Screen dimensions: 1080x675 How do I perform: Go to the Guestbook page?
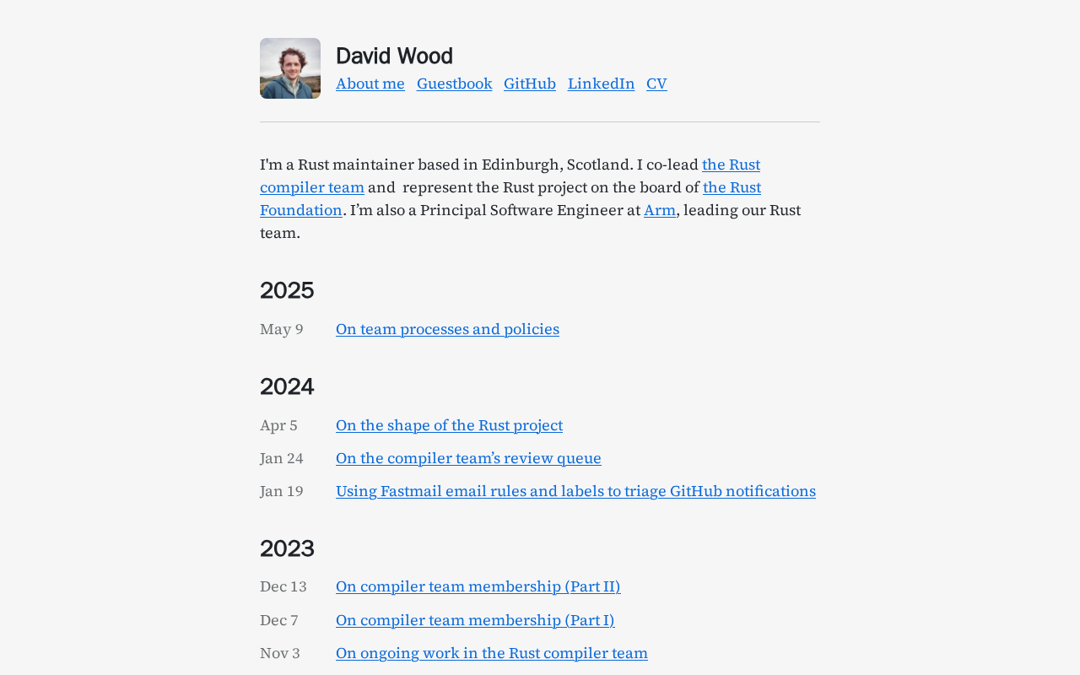click(454, 84)
